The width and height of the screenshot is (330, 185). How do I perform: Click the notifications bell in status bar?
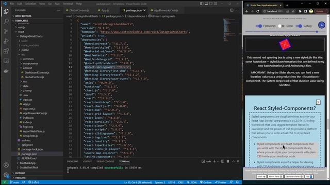[x=237, y=182]
